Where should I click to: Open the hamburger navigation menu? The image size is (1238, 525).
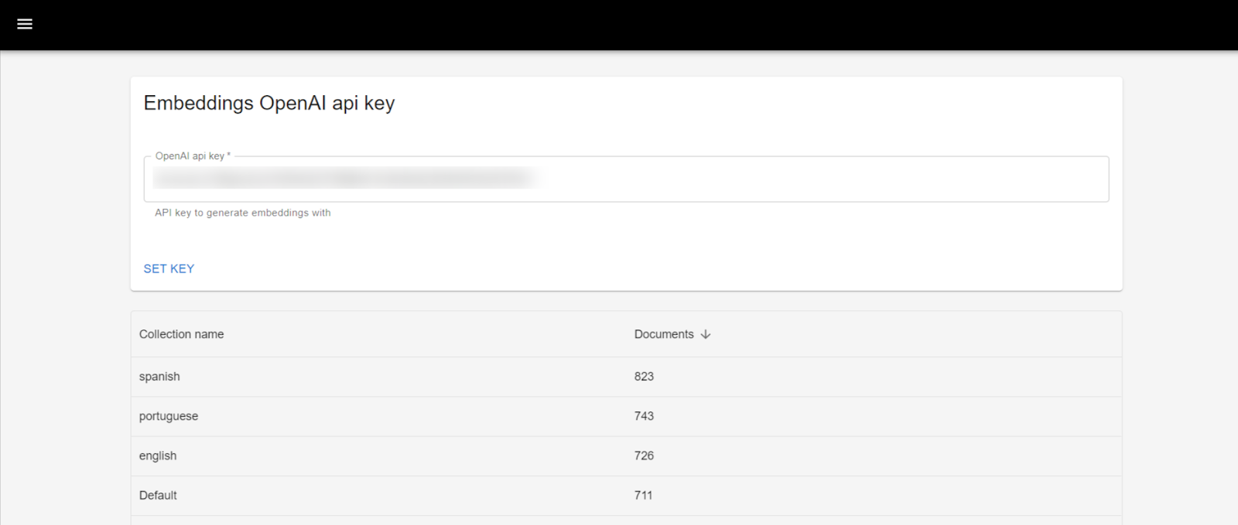pos(25,24)
